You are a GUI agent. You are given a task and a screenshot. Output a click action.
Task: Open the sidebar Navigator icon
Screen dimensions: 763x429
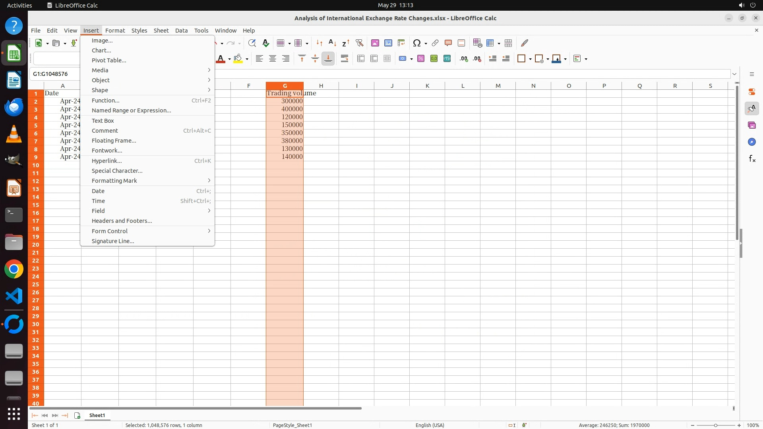pos(752,142)
